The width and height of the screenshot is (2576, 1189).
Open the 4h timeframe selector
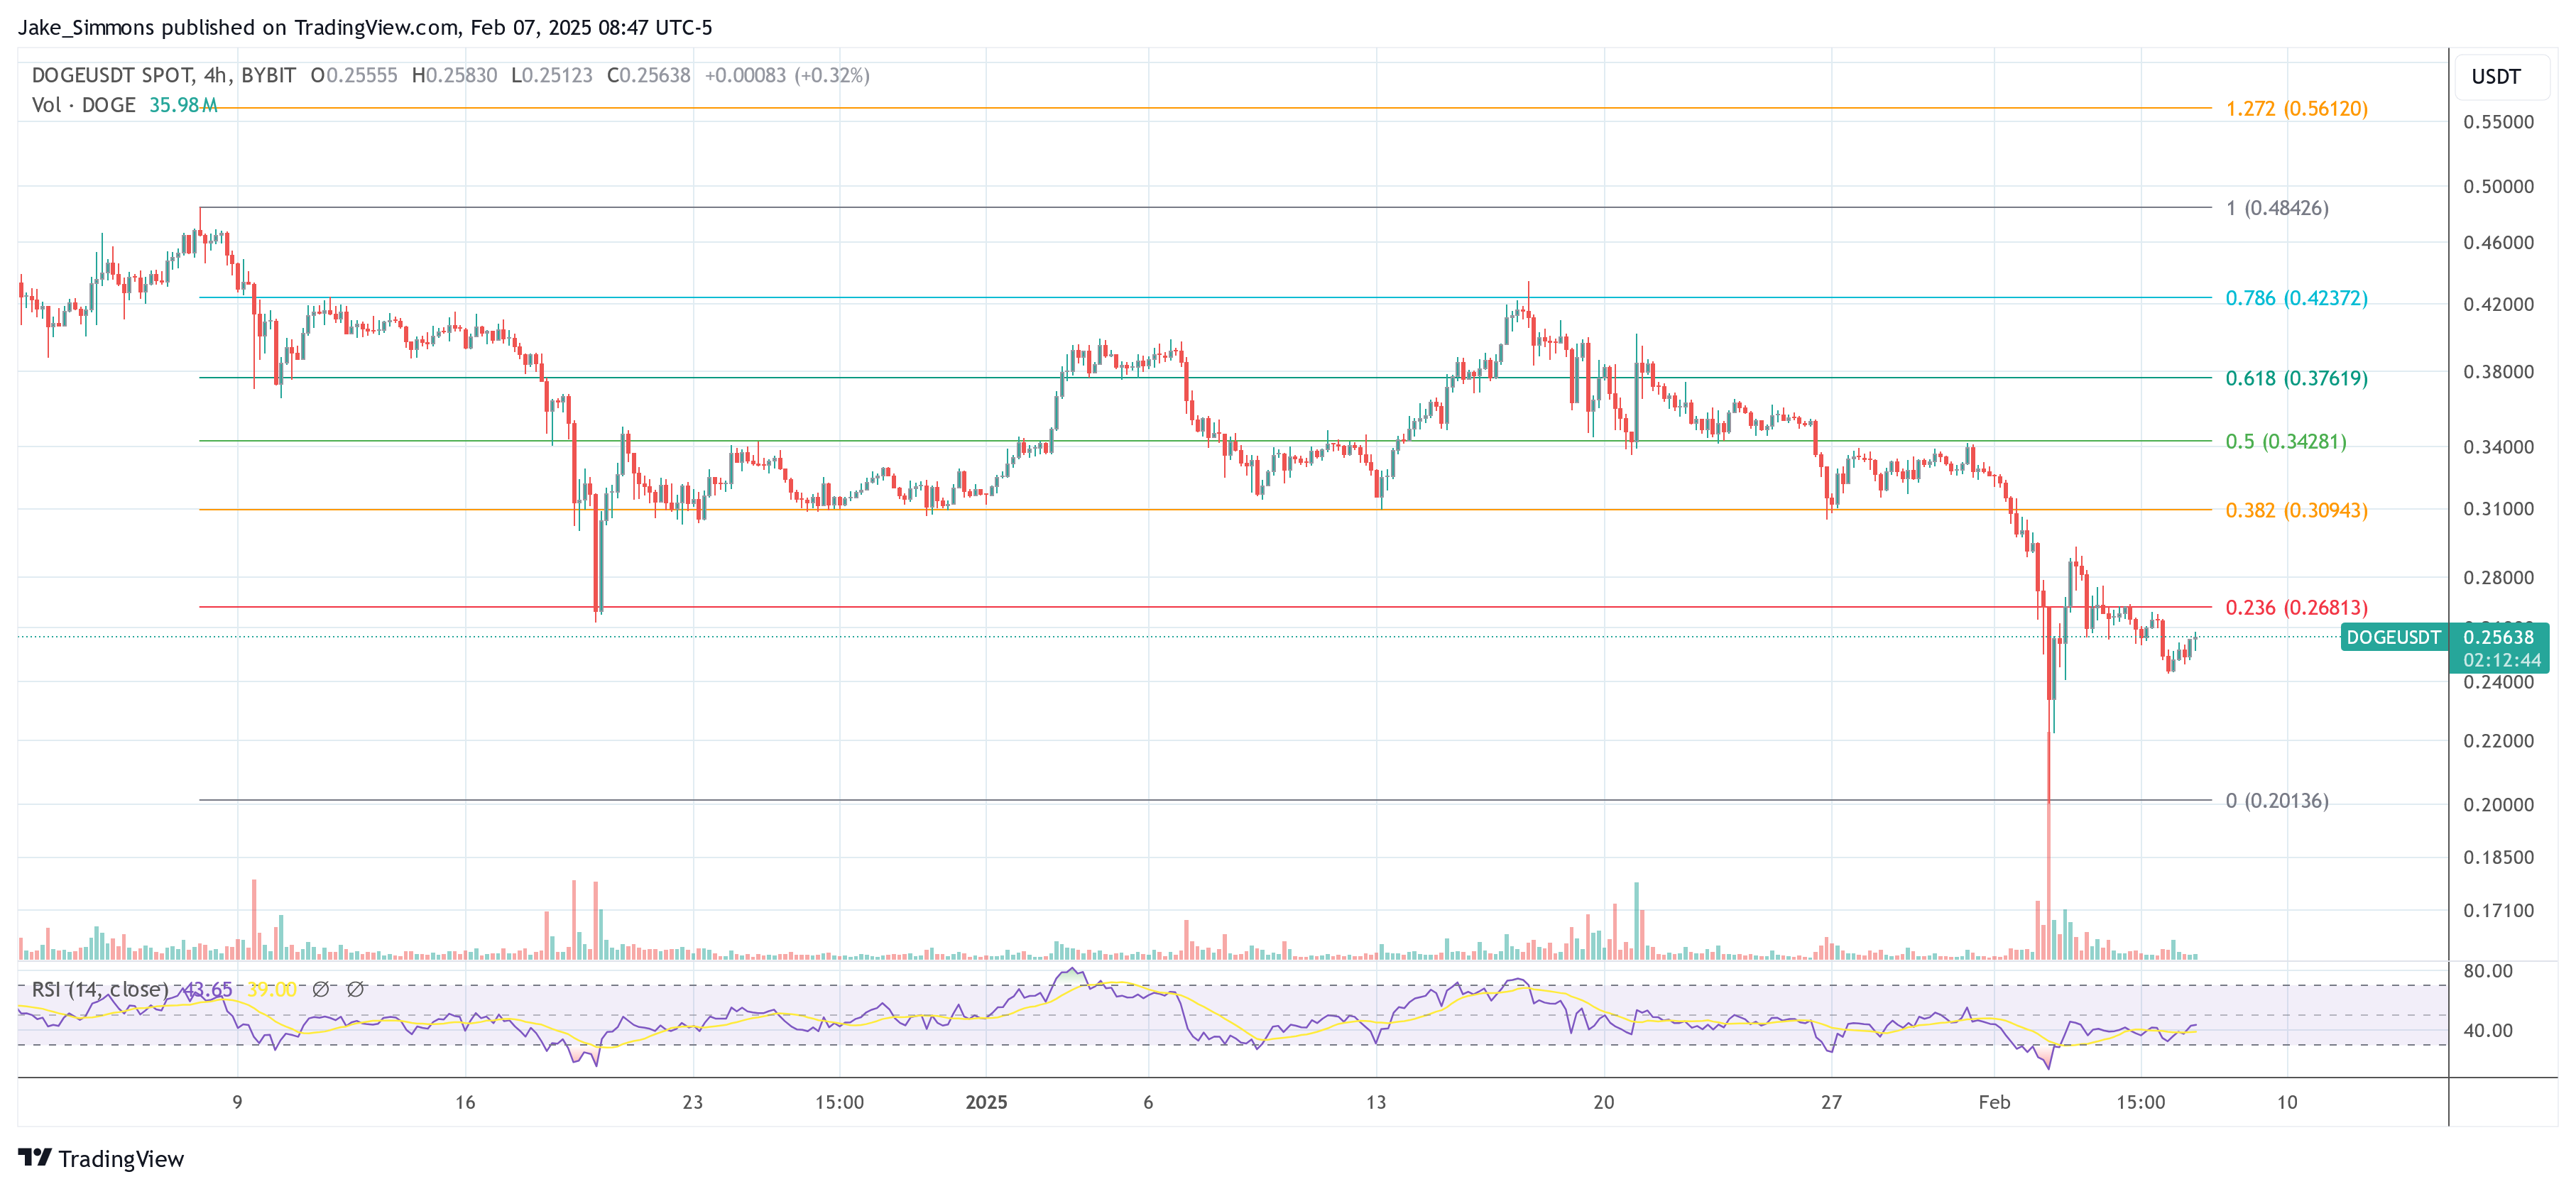(x=214, y=75)
